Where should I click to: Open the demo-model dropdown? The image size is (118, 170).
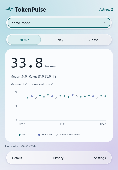click(59, 23)
